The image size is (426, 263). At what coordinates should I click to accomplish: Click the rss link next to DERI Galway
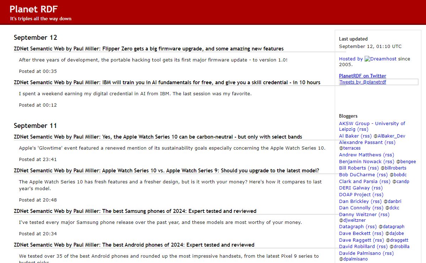377,188
